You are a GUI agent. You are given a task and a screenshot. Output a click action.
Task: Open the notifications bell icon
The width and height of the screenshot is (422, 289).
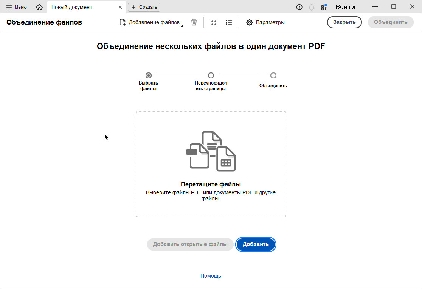312,7
